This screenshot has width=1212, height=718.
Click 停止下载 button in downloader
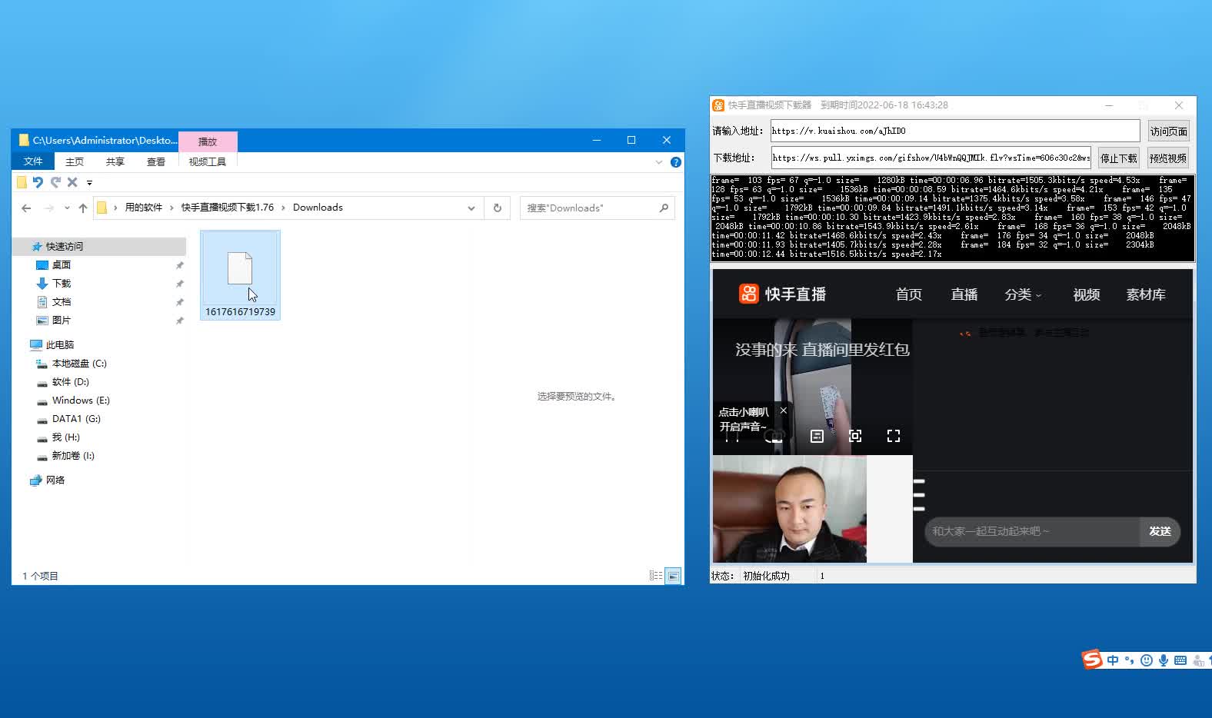1118,158
